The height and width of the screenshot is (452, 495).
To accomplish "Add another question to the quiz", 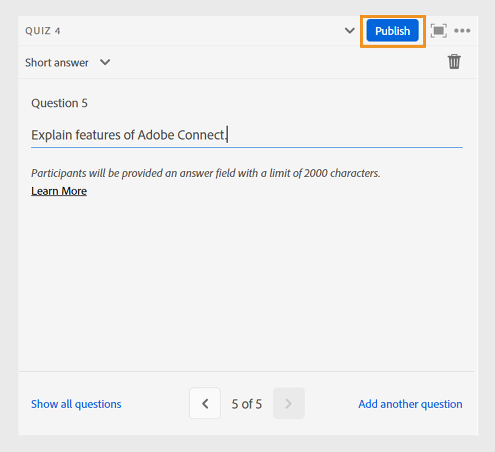I will coord(410,404).
